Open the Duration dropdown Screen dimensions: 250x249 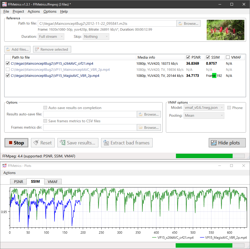click(51, 37)
